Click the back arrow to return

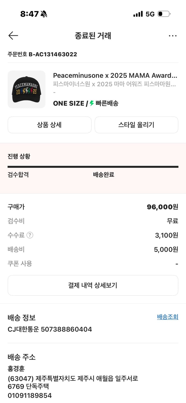pos(13,35)
